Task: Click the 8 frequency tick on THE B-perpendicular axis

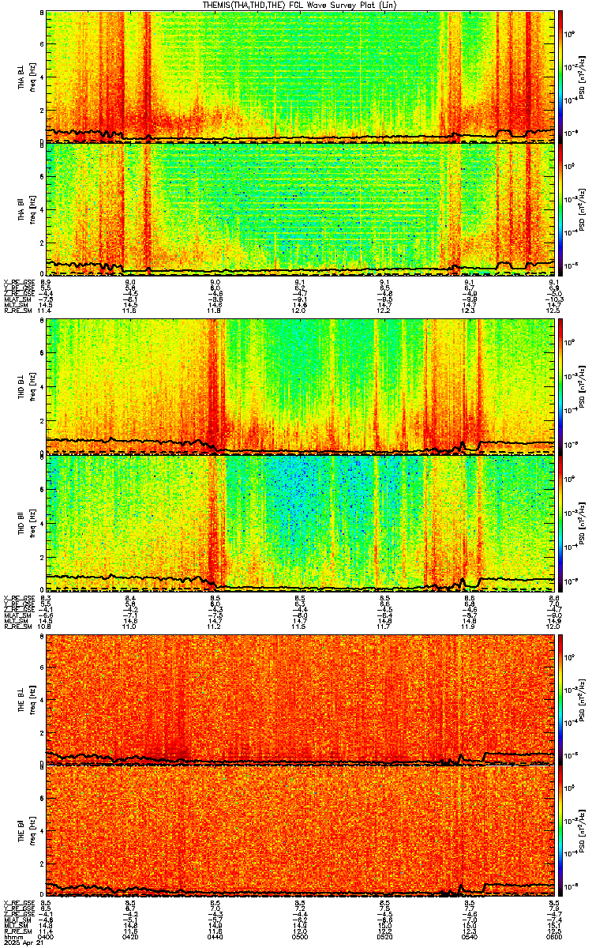Action: pyautogui.click(x=41, y=635)
